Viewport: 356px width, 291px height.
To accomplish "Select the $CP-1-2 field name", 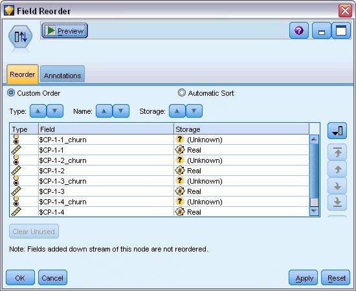I will (x=52, y=171).
